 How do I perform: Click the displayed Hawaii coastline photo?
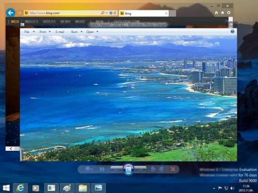point(128,98)
